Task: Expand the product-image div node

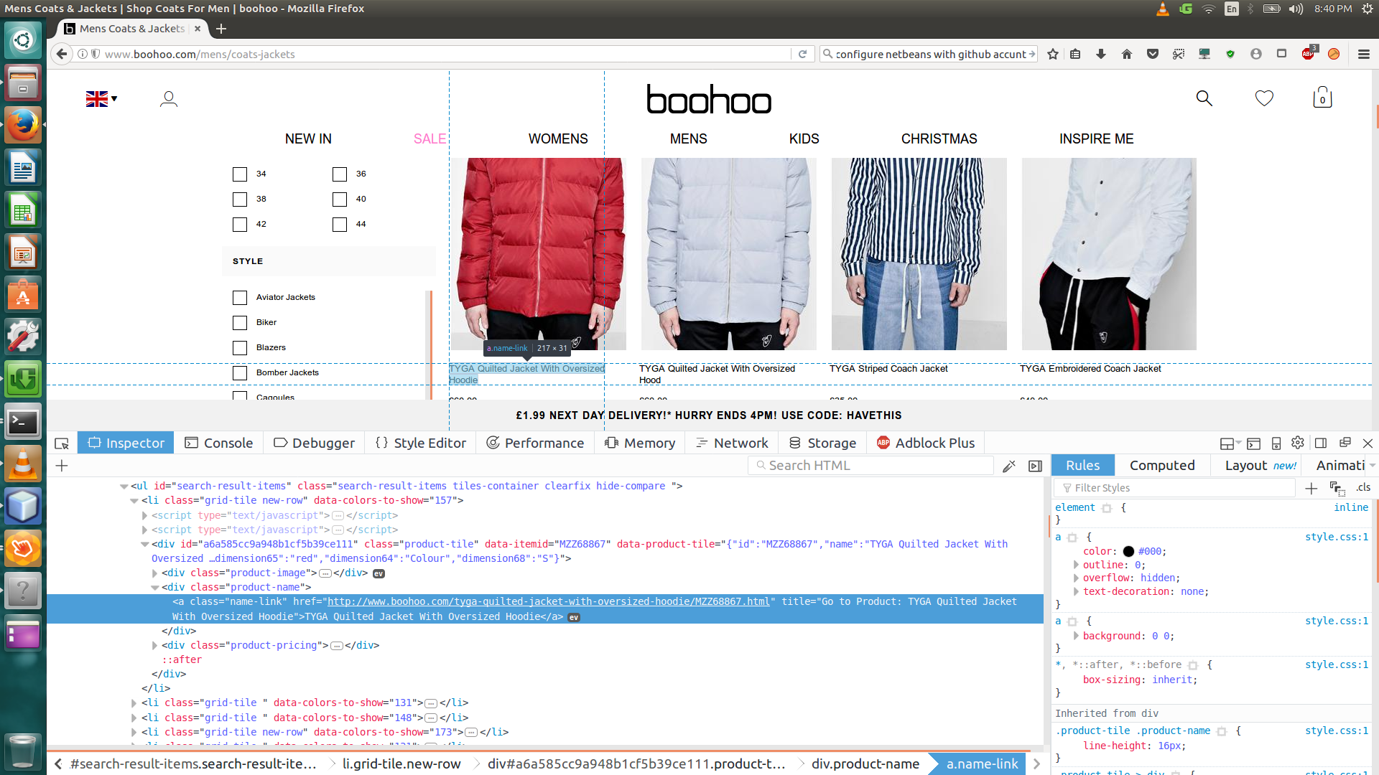Action: (x=155, y=573)
